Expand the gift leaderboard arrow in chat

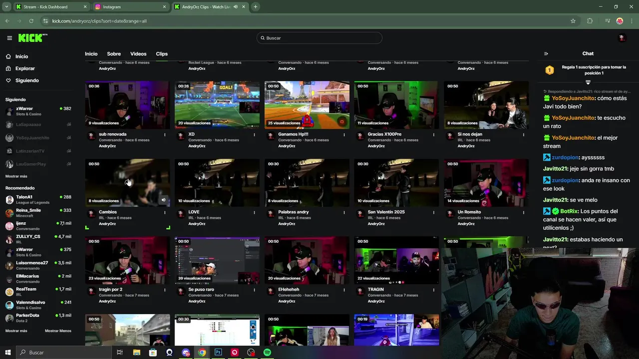(588, 82)
